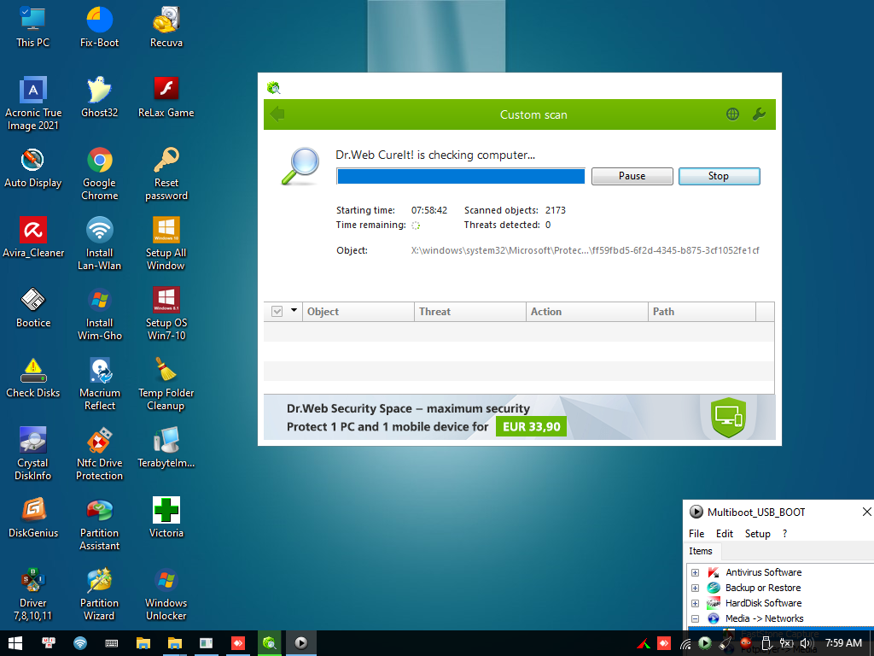This screenshot has height=656, width=874.
Task: Select the Terabyte Image desktop icon
Action: coord(166,448)
